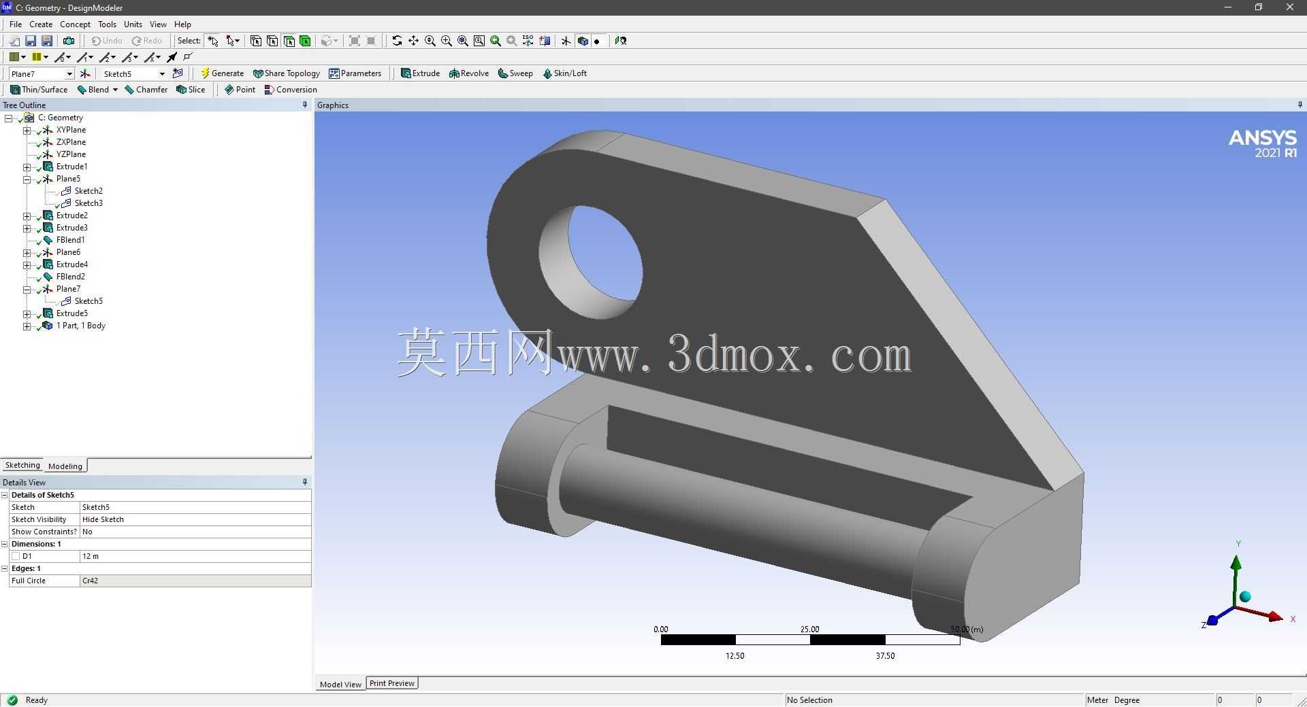Click the Extrude feature button
This screenshot has width=1307, height=707.
(x=420, y=73)
